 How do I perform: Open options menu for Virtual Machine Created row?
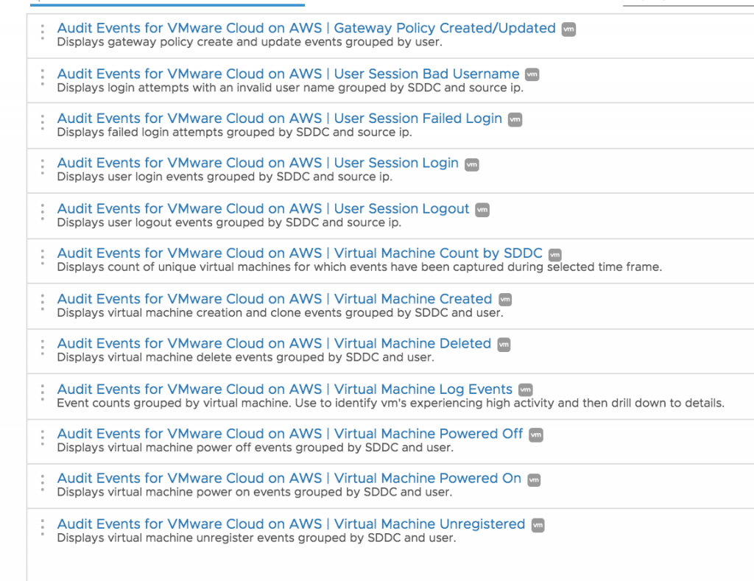[x=42, y=302]
